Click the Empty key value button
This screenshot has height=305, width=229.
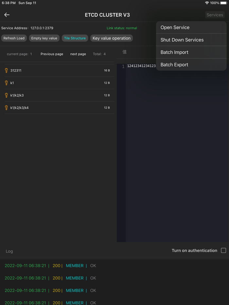click(44, 38)
